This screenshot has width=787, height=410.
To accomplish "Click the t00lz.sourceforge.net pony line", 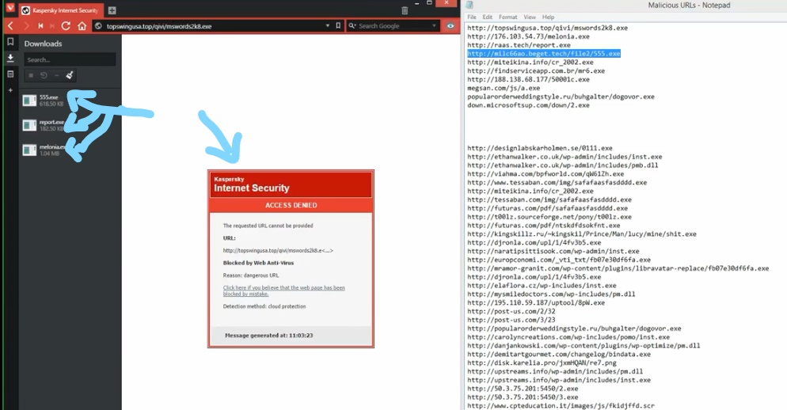I will 549,217.
